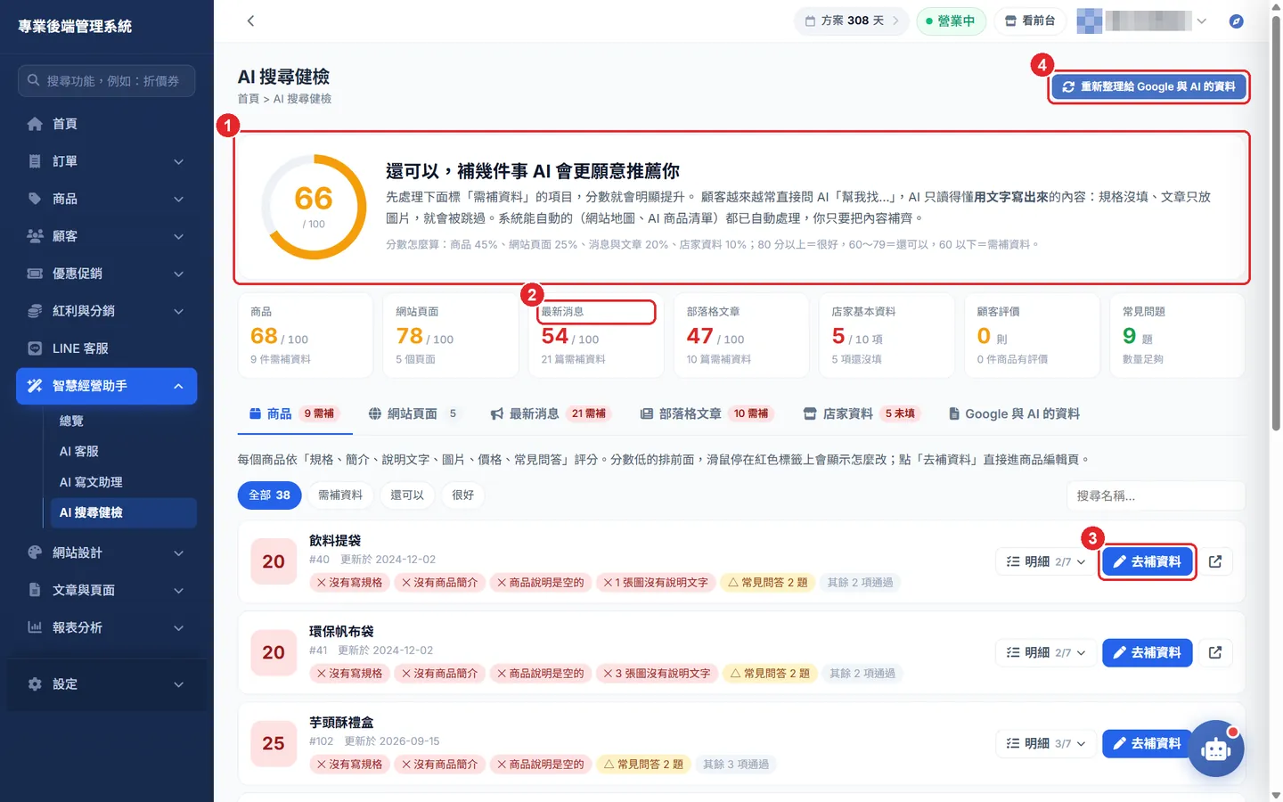
Task: Click the 66/100 score gauge
Action: [x=314, y=207]
